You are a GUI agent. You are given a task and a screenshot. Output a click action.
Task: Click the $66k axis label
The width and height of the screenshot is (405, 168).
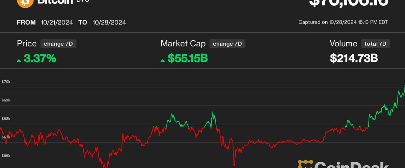(x=6, y=156)
